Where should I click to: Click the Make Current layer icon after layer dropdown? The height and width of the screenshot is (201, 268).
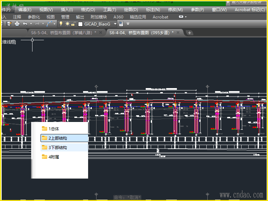[121, 24]
